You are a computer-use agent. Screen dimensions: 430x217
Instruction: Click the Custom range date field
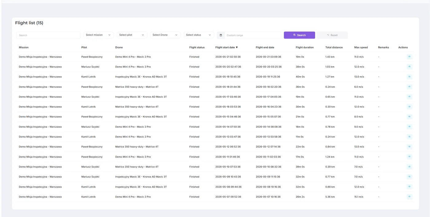(253, 35)
